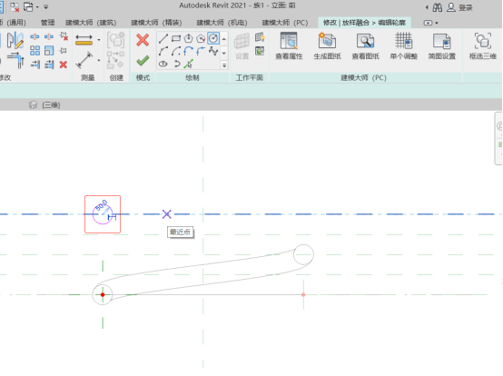Open the ribbon minimize options dropdown
Image resolution: width=503 pixels, height=376 pixels.
click(437, 23)
